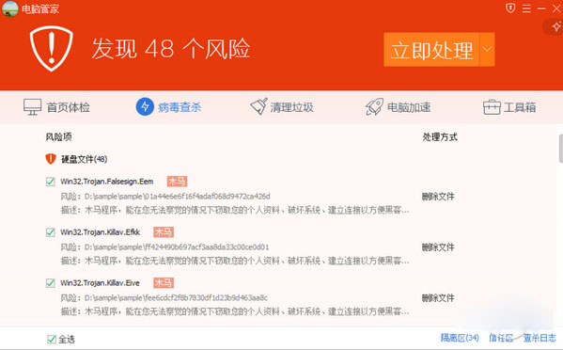Toggle the 全选 select-all checkbox
The image size is (563, 350).
point(52,339)
